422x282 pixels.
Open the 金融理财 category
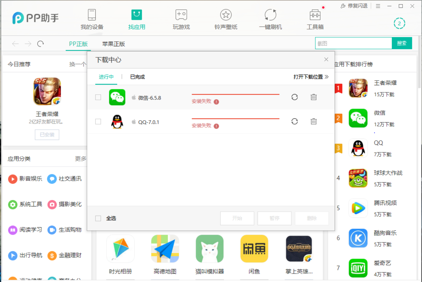(65, 255)
